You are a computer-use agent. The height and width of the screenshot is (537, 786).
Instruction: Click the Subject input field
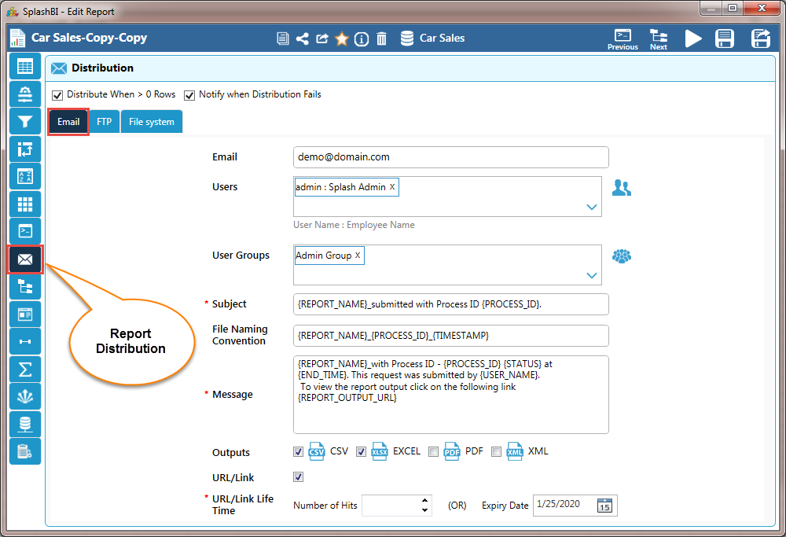tap(450, 304)
